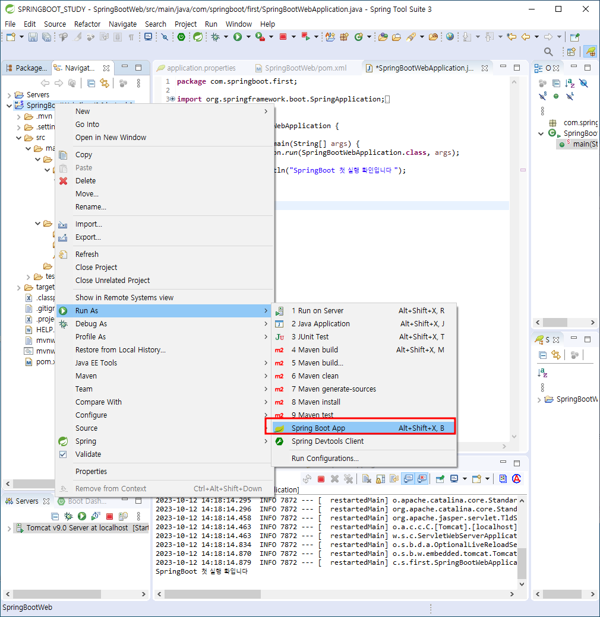Click the magnifier search icon at the toolbar's right

[548, 52]
